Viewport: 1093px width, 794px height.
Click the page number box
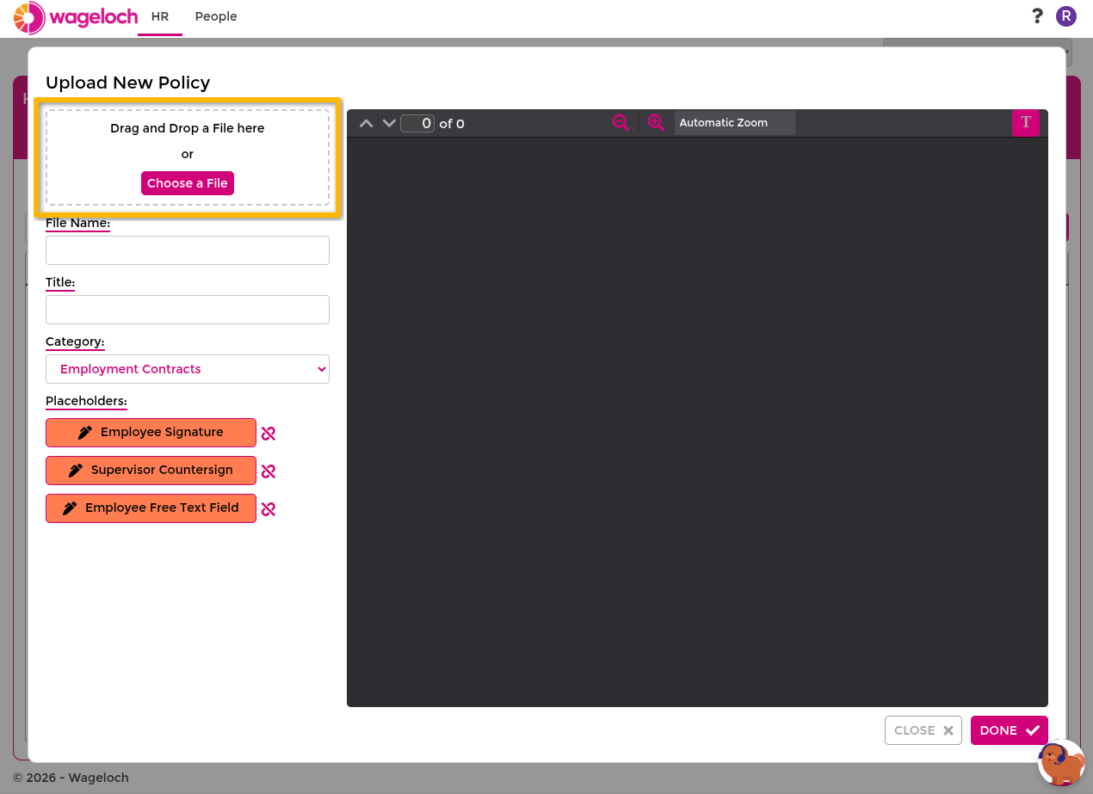pyautogui.click(x=417, y=123)
